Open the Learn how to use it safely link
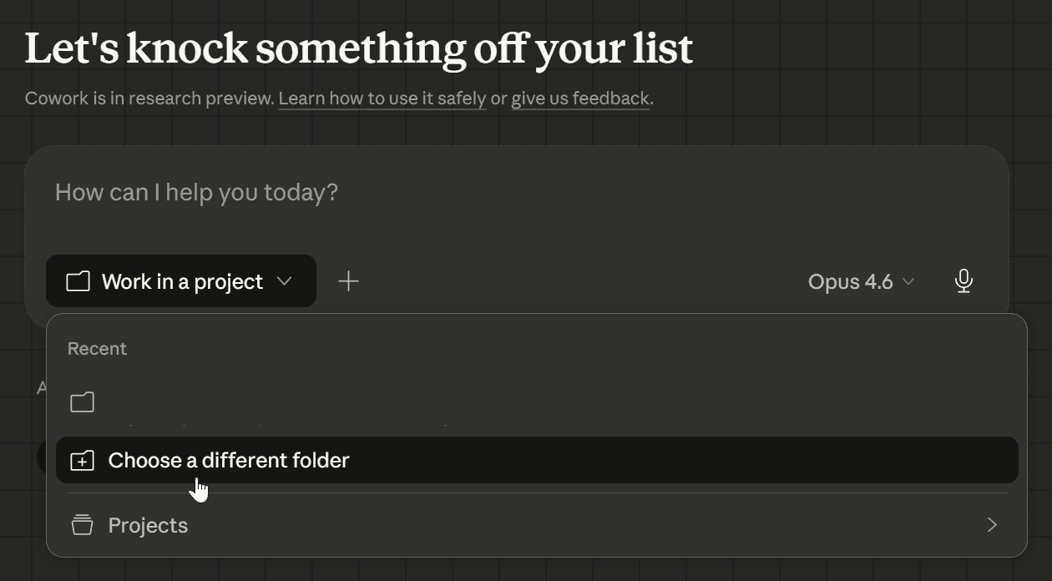1052x581 pixels. click(382, 99)
